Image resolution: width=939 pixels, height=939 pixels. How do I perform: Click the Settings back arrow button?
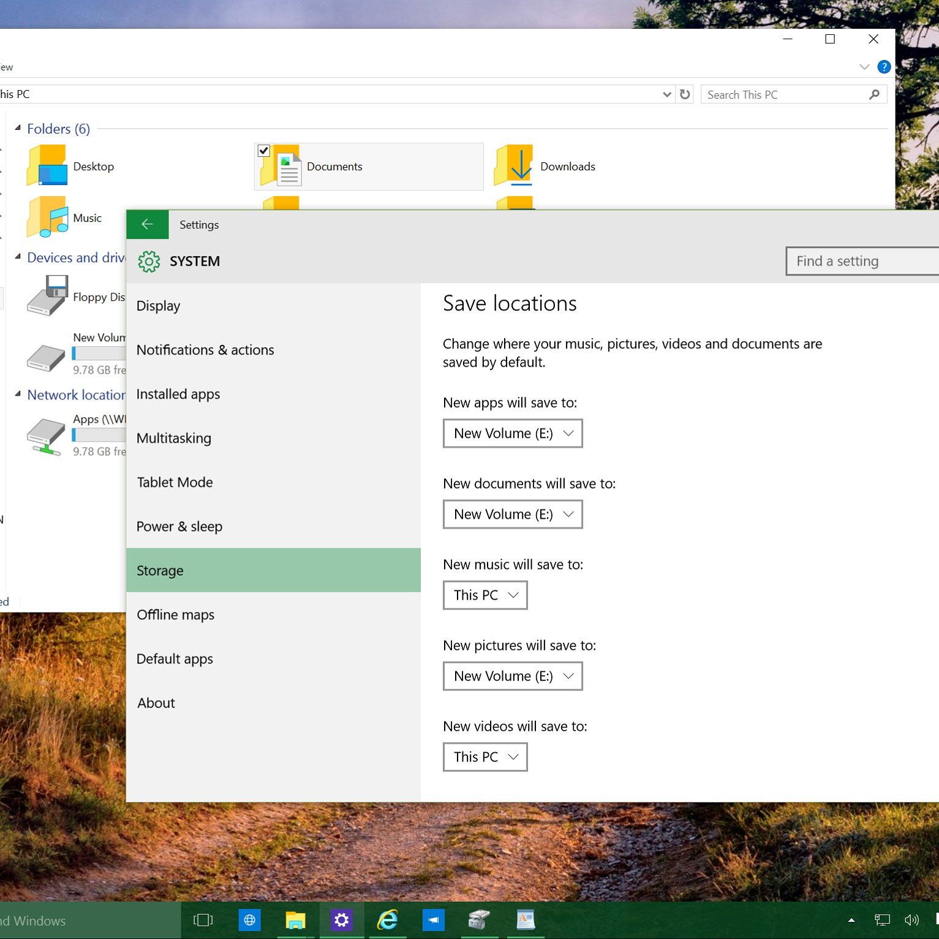tap(147, 225)
